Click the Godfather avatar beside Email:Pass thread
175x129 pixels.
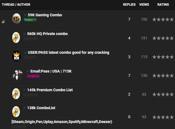(17, 75)
